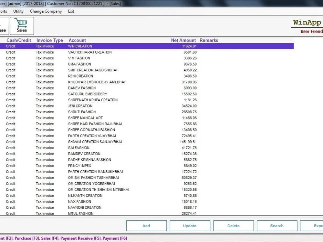The height and width of the screenshot is (242, 323).
Task: Select the JENI CREATION row
Action: tap(147, 106)
